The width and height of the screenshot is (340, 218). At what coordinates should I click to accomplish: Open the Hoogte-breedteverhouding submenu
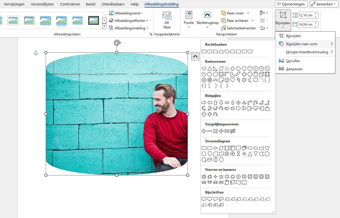pos(307,52)
